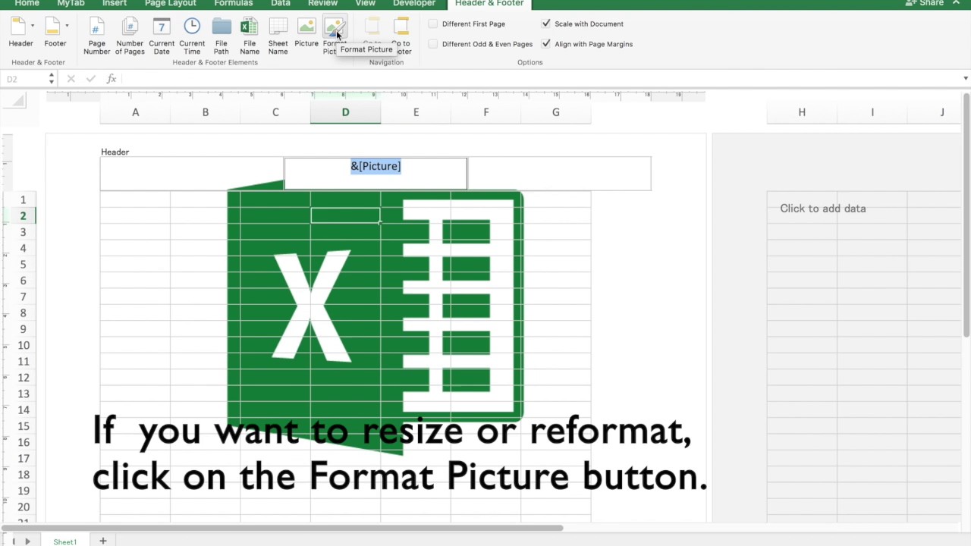This screenshot has height=546, width=971.
Task: Open the Footer dropdown button
Action: click(55, 32)
